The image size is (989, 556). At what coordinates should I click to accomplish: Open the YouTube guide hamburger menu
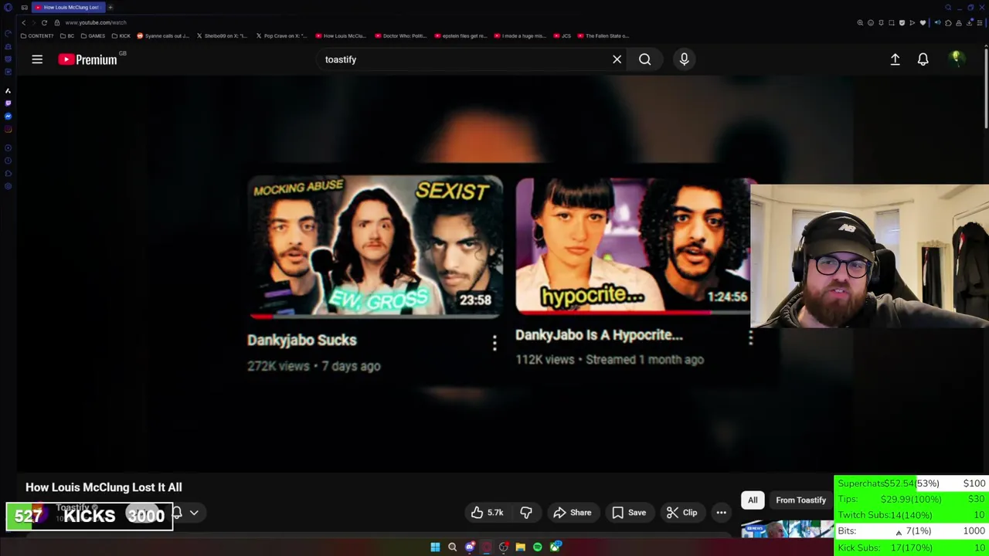[x=37, y=59]
